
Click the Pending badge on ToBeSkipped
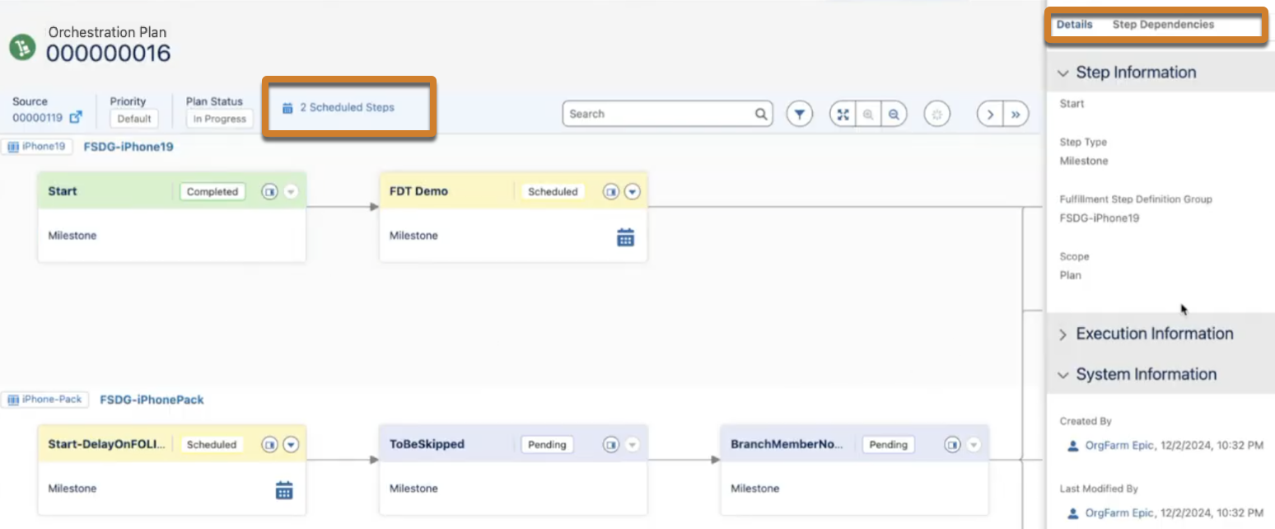coord(547,444)
